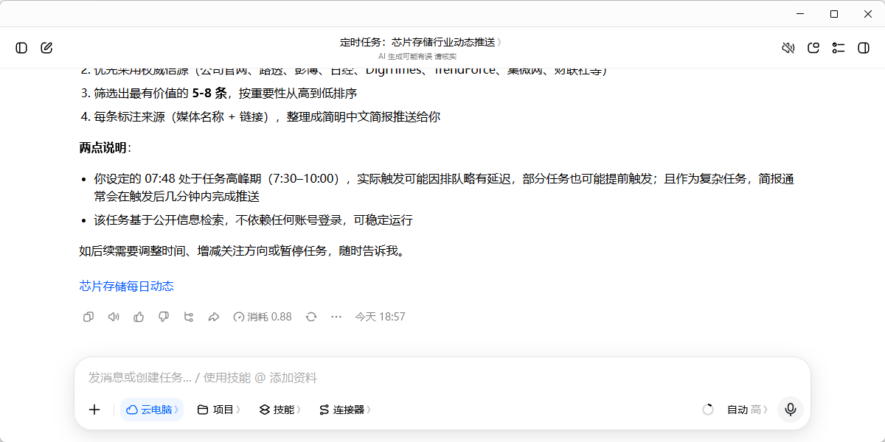Click the loading spinner in the input bar
Viewport: 885px width, 442px height.
tap(708, 410)
